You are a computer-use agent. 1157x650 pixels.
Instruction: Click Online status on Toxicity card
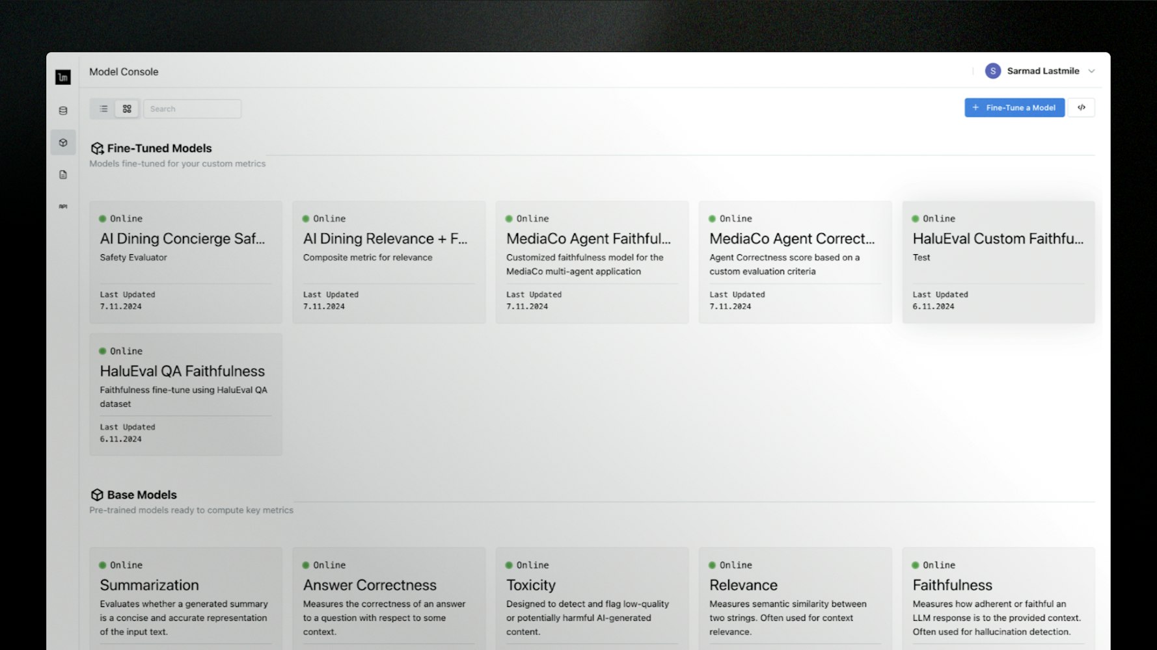527,565
